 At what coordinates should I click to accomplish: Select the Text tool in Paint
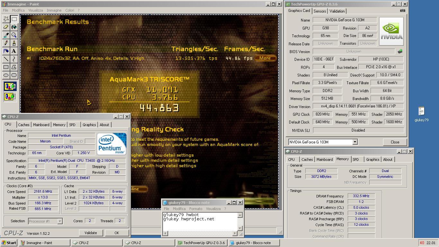[x=14, y=51]
